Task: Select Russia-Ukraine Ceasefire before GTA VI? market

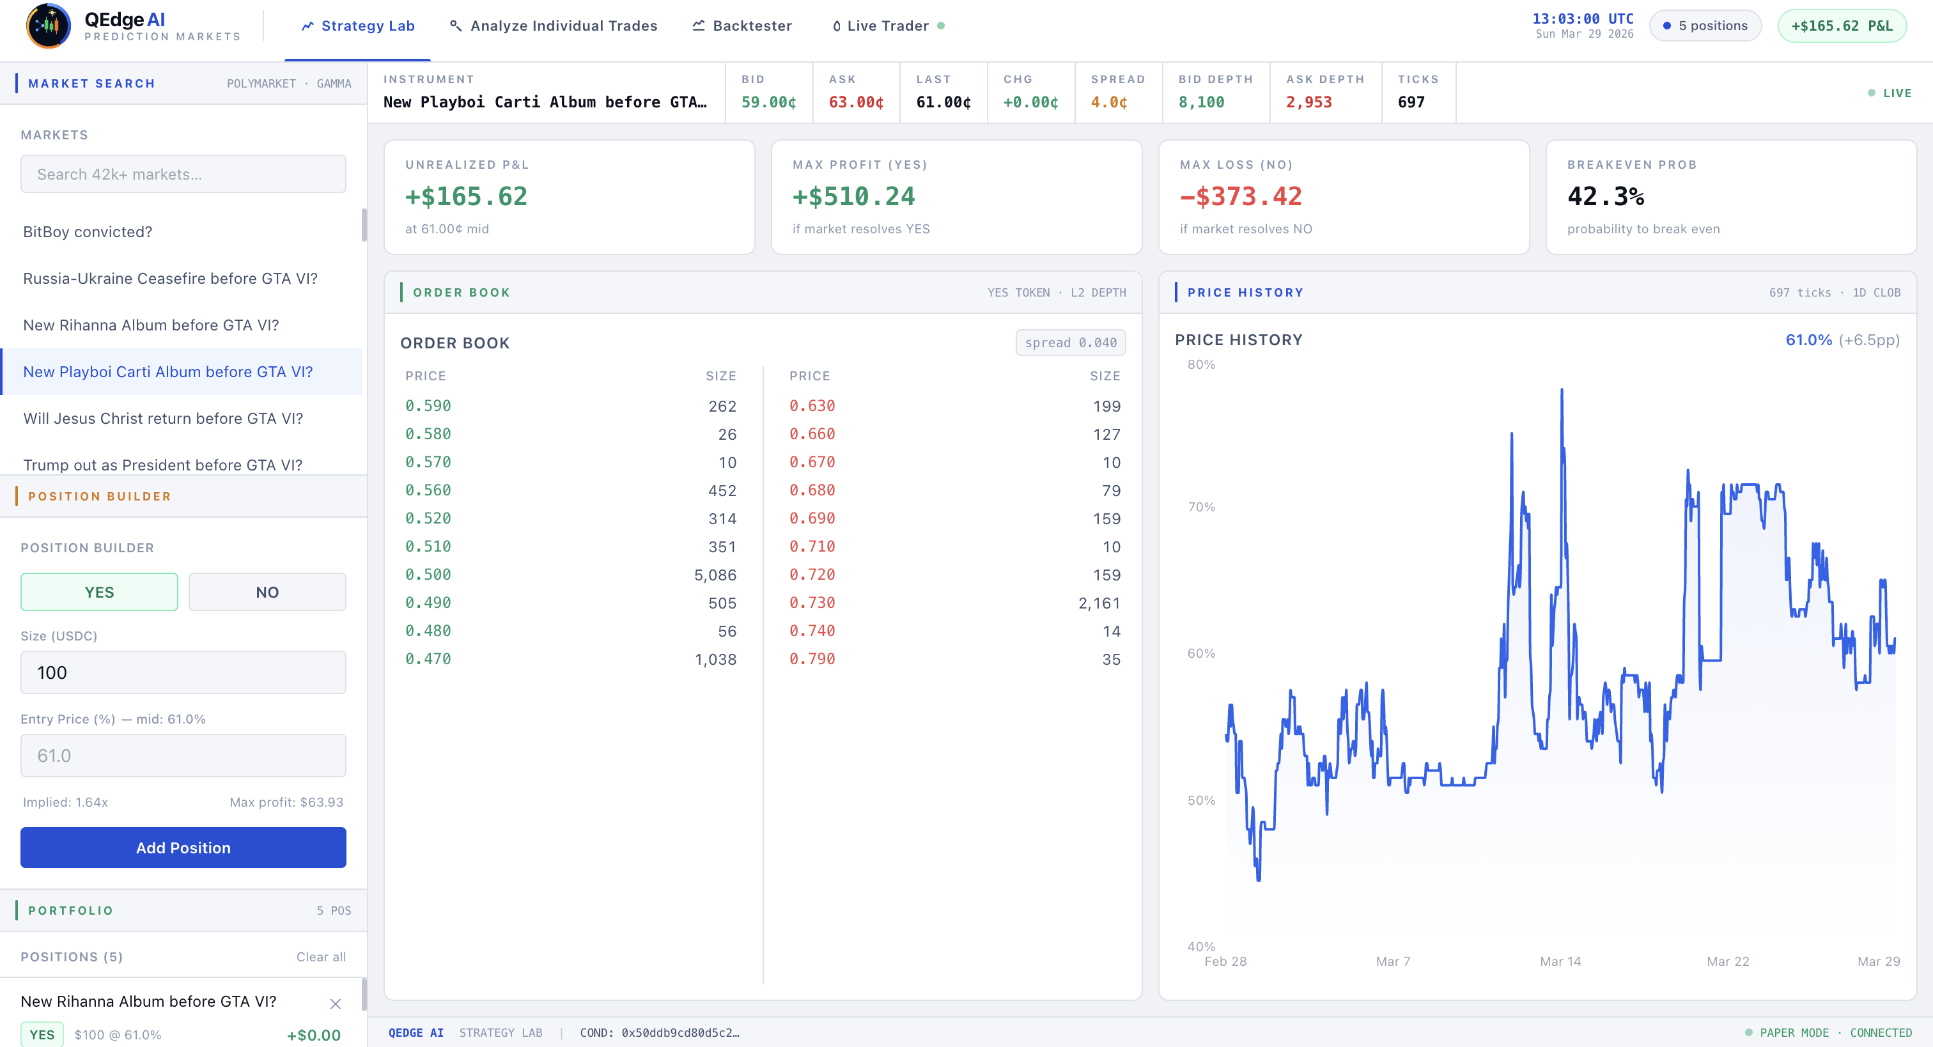Action: [x=170, y=279]
